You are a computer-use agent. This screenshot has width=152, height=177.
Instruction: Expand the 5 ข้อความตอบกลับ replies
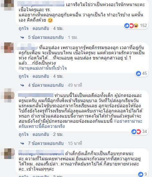[46, 37]
